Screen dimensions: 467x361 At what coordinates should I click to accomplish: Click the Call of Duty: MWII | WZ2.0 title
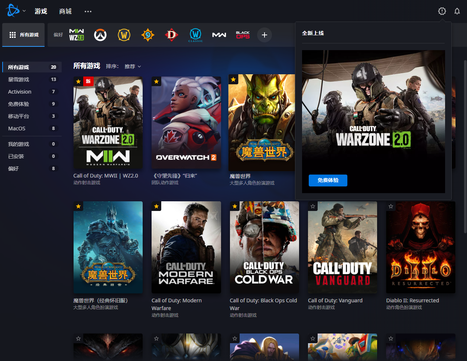[106, 176]
